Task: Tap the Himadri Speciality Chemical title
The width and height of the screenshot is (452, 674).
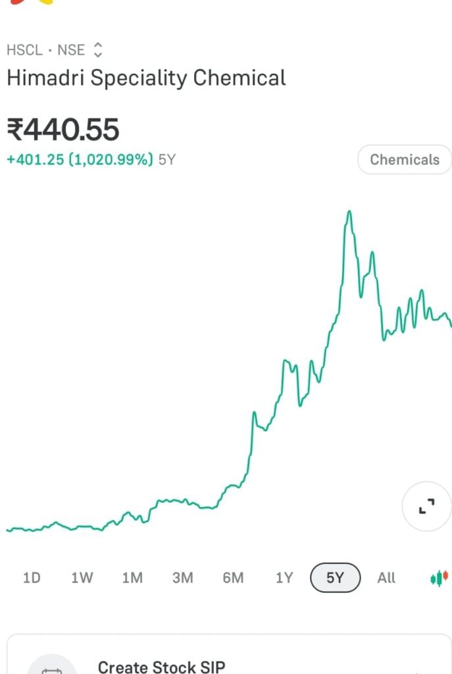Action: tap(146, 78)
